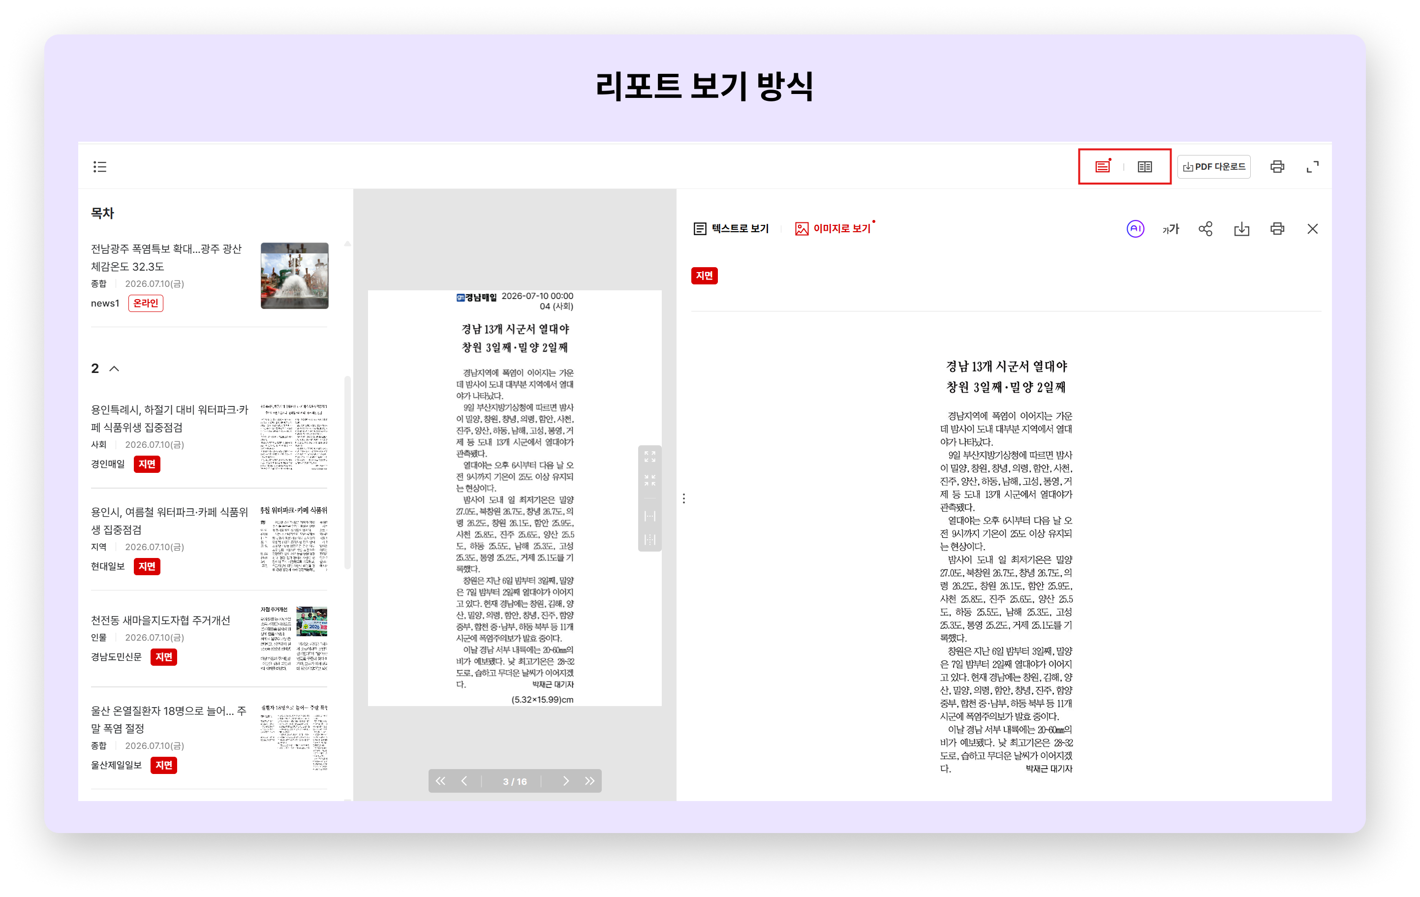Click the (5.32×15.99)cm size label
This screenshot has width=1420, height=897.
pyautogui.click(x=542, y=700)
